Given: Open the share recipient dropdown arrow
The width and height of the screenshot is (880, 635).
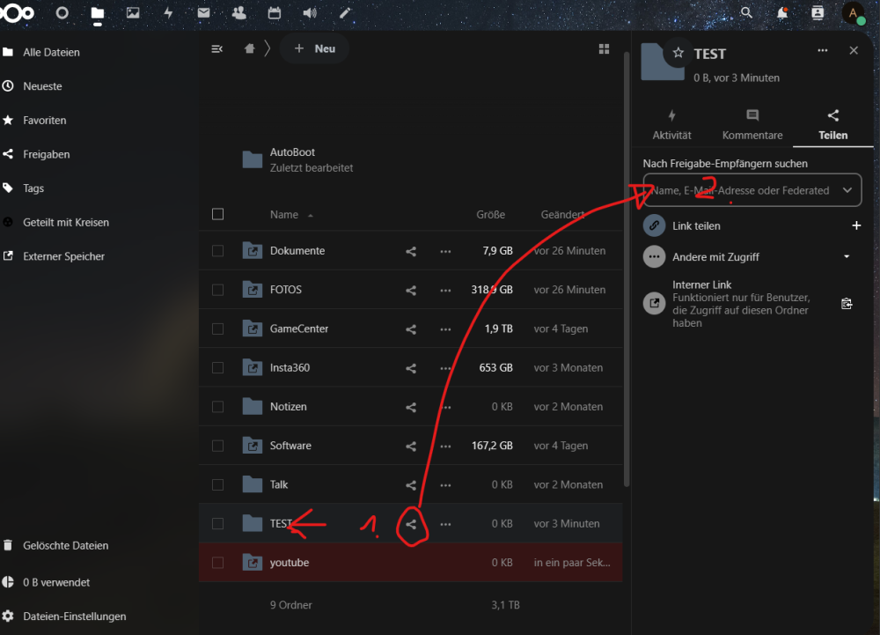Looking at the screenshot, I should pyautogui.click(x=847, y=190).
